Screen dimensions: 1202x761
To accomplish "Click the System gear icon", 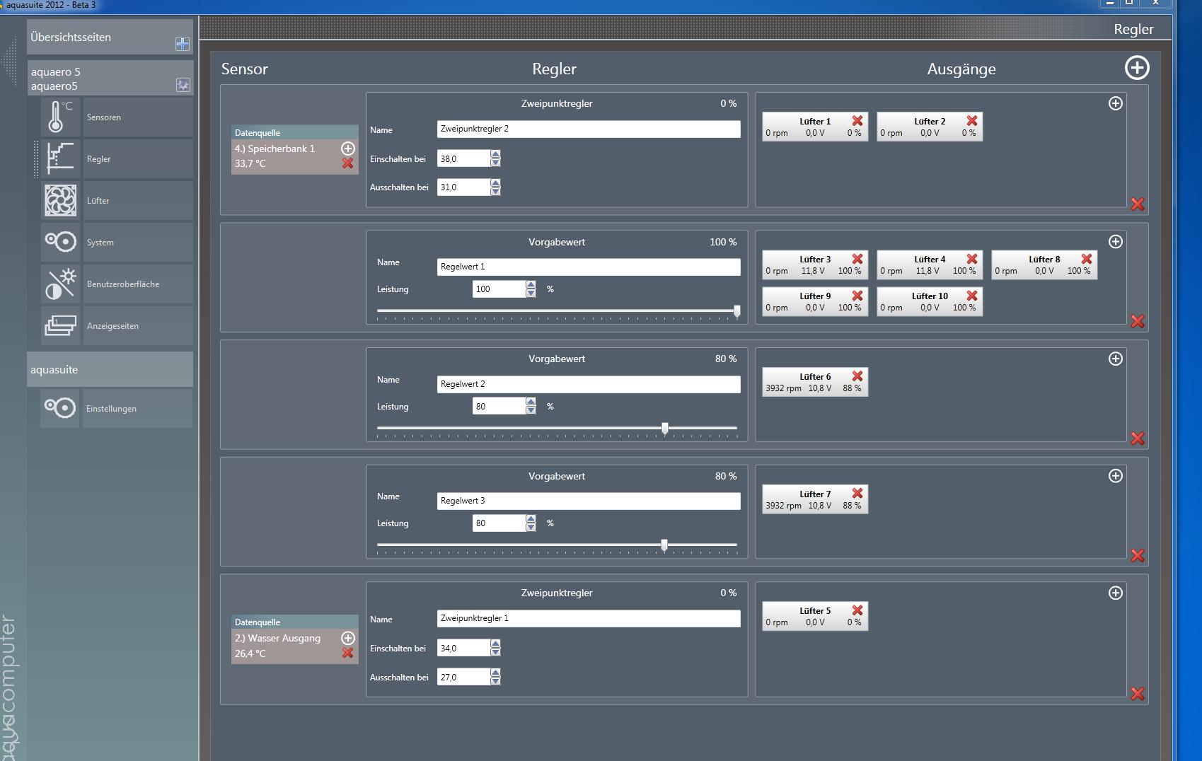I will [60, 243].
